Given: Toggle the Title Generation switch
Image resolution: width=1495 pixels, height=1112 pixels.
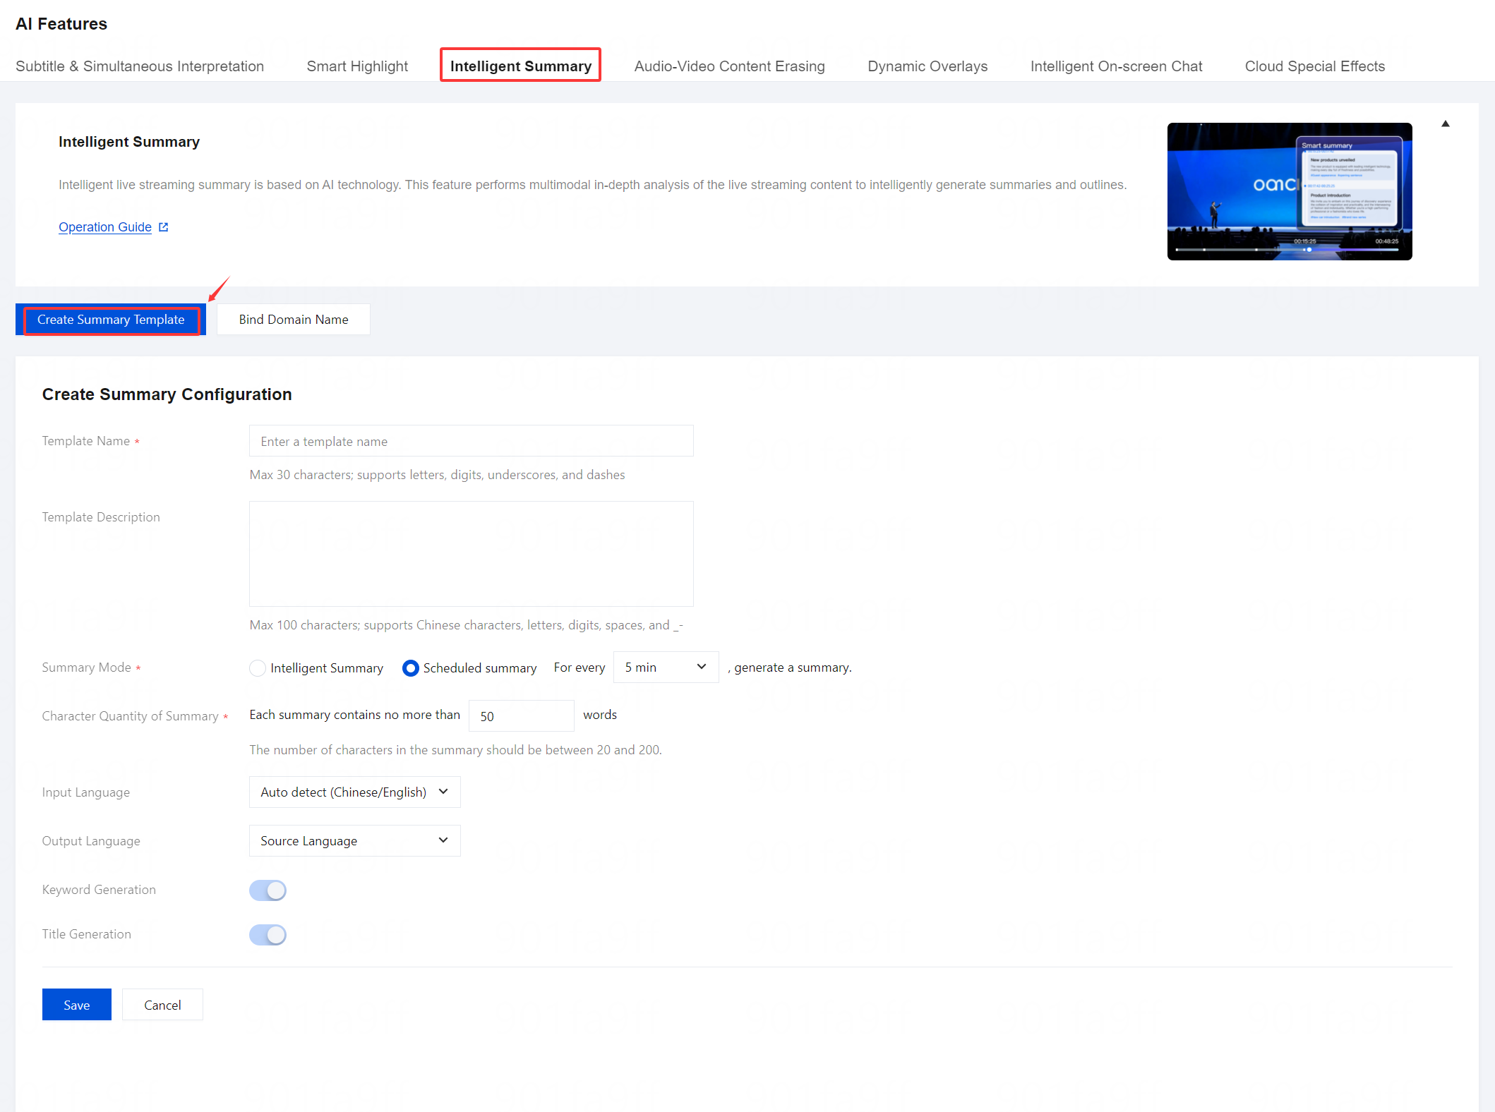Looking at the screenshot, I should click(x=268, y=935).
